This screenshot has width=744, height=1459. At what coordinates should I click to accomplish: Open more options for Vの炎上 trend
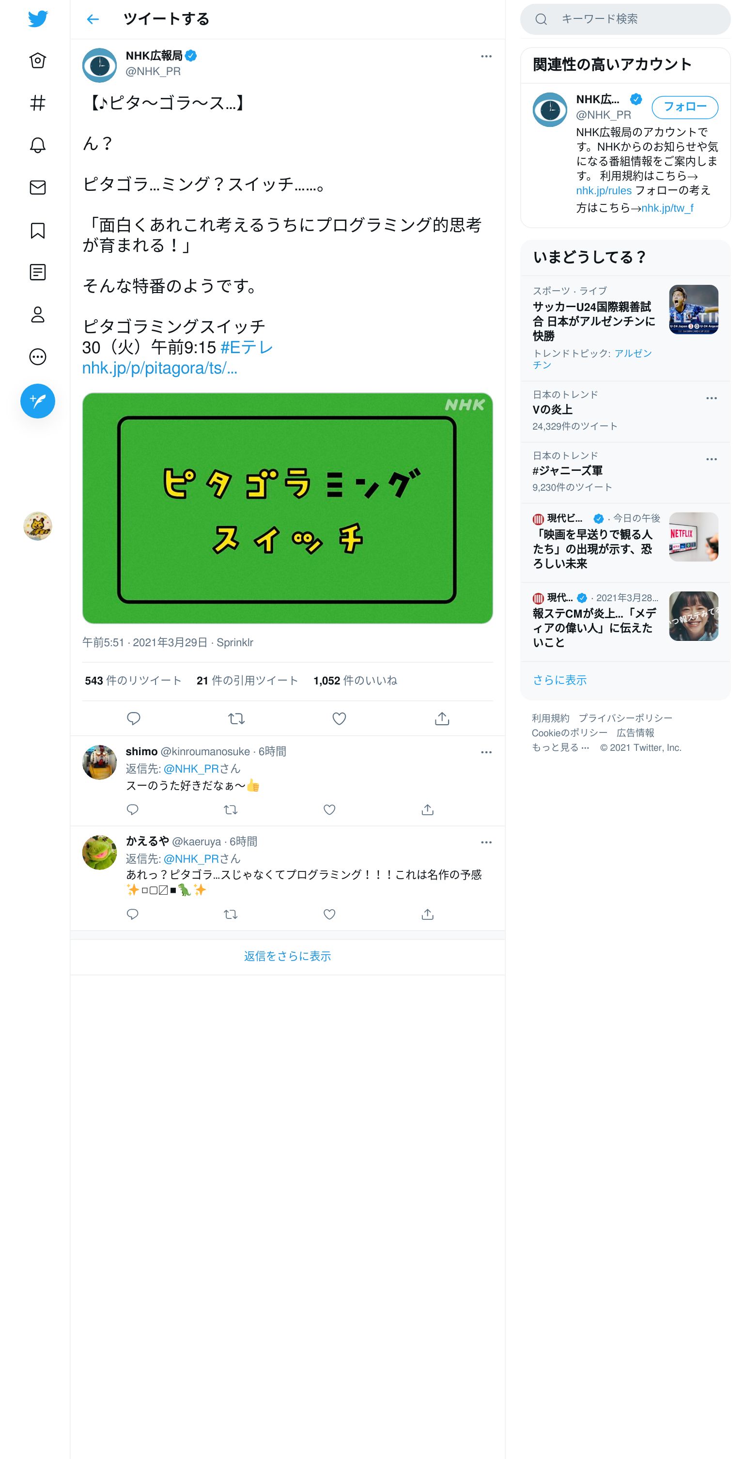click(x=712, y=398)
